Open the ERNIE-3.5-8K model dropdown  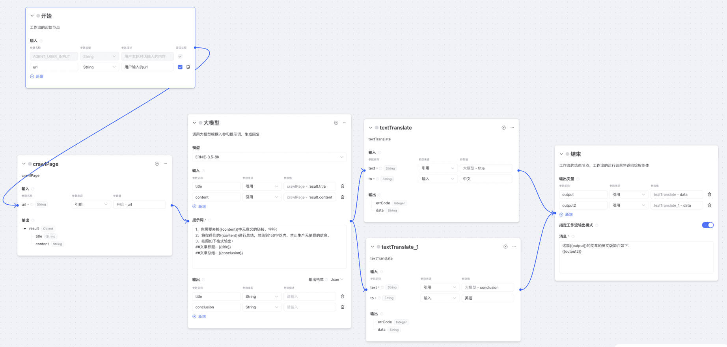click(x=269, y=157)
